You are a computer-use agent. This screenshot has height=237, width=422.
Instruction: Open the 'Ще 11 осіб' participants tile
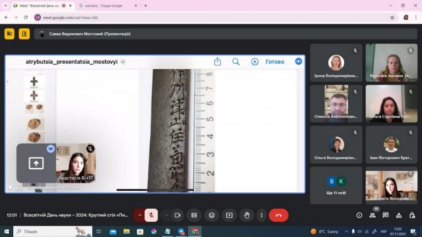[x=336, y=186]
